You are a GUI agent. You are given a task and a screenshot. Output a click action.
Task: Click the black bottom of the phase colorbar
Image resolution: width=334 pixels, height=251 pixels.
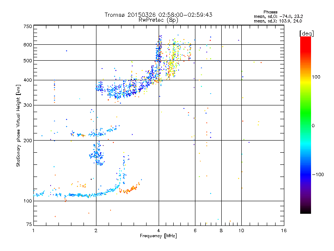click(x=306, y=211)
